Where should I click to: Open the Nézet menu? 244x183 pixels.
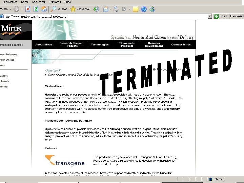point(25,2)
